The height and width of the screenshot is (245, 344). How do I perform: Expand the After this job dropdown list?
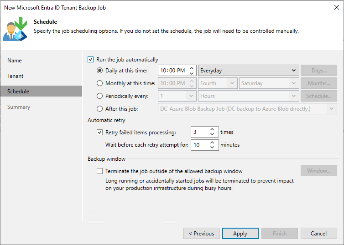247,108
